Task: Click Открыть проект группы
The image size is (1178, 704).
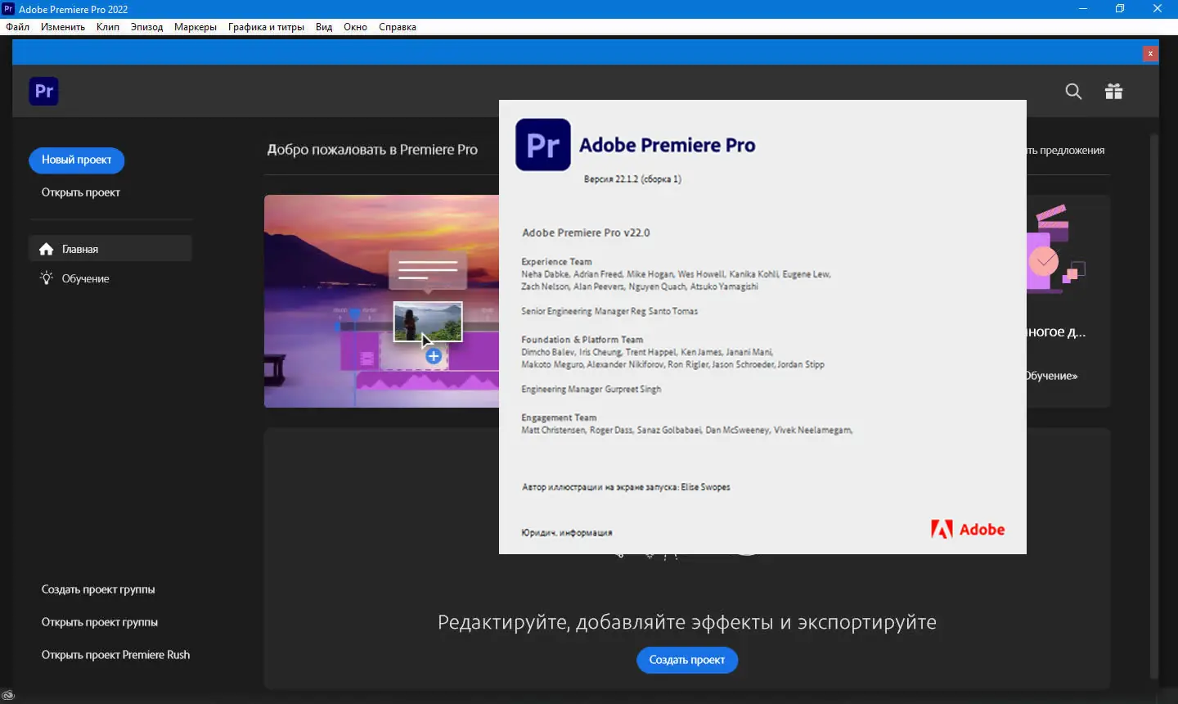Action: tap(100, 622)
